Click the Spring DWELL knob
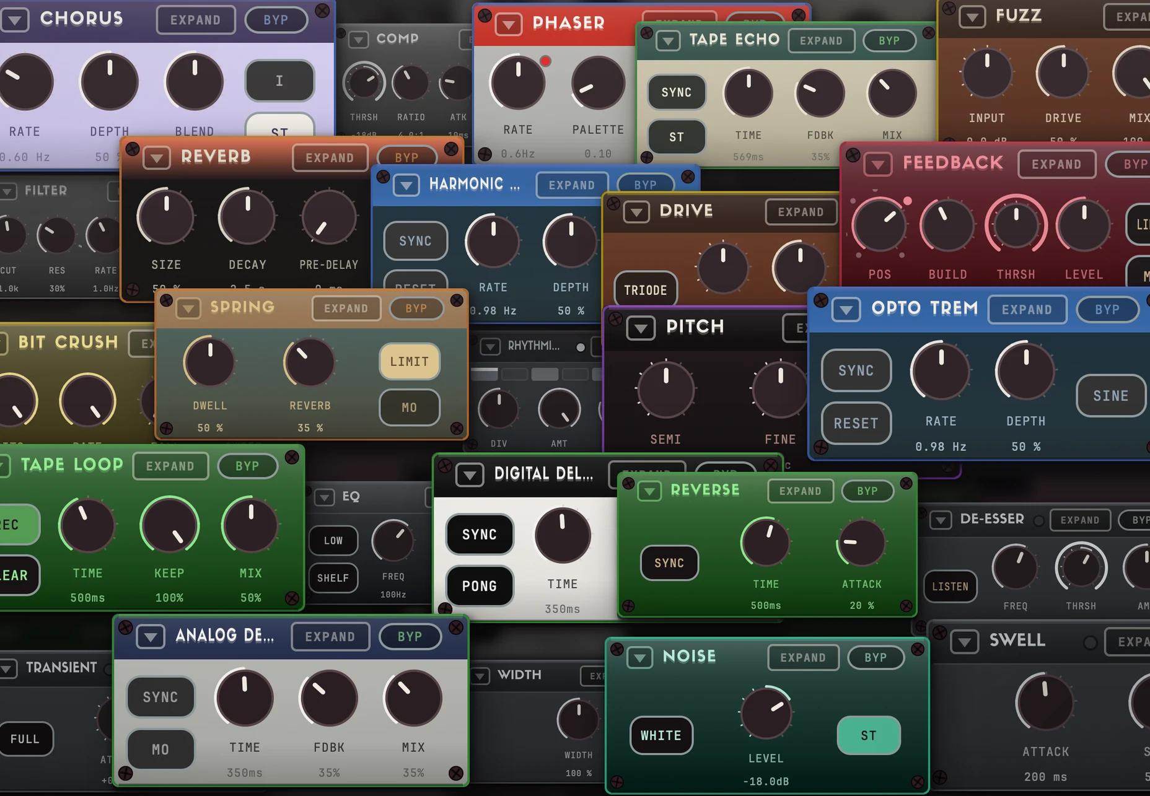Image resolution: width=1150 pixels, height=796 pixels. tap(209, 362)
